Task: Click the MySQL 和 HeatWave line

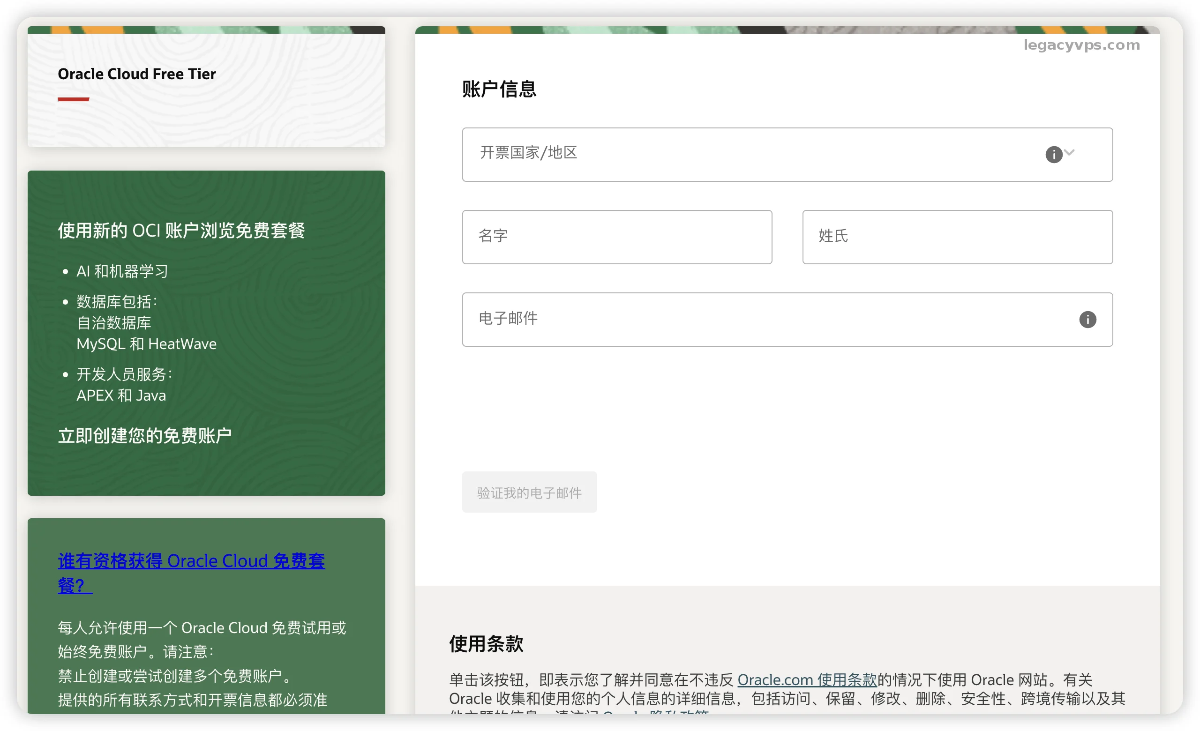Action: click(x=147, y=344)
